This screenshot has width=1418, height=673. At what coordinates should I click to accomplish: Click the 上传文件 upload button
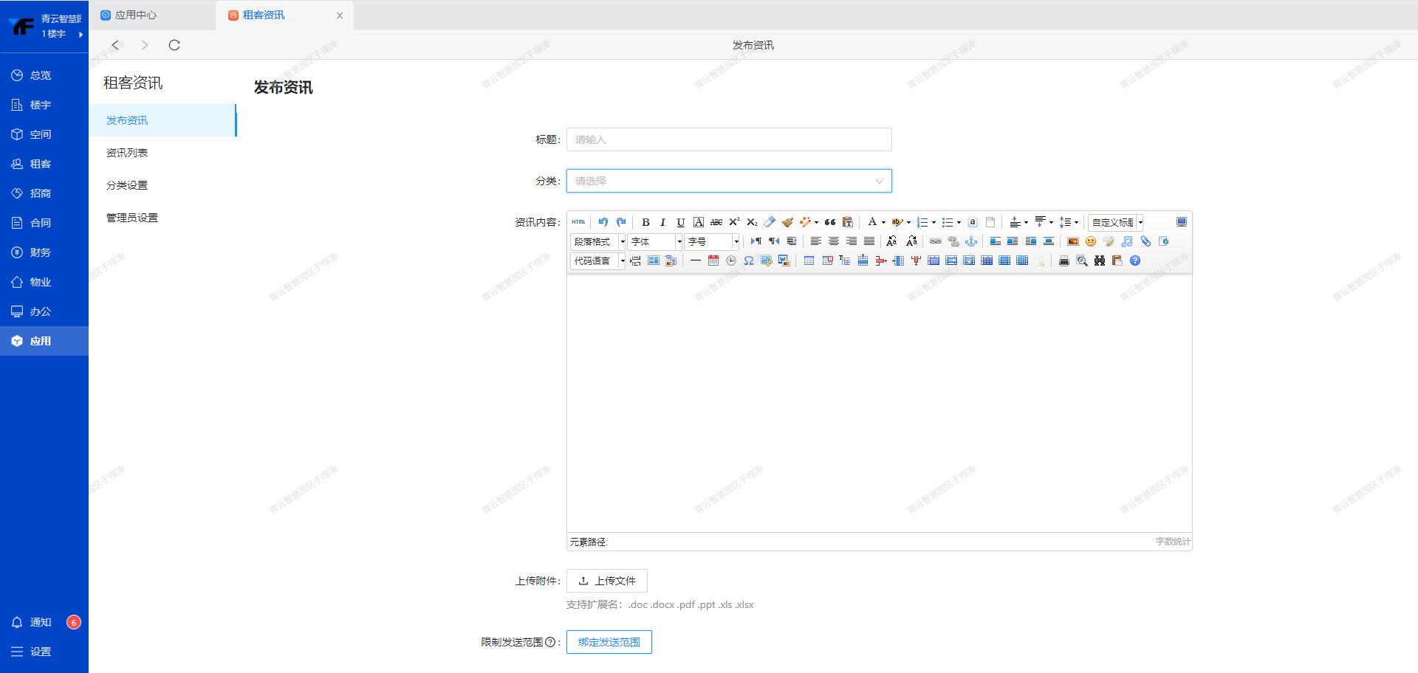pyautogui.click(x=607, y=581)
